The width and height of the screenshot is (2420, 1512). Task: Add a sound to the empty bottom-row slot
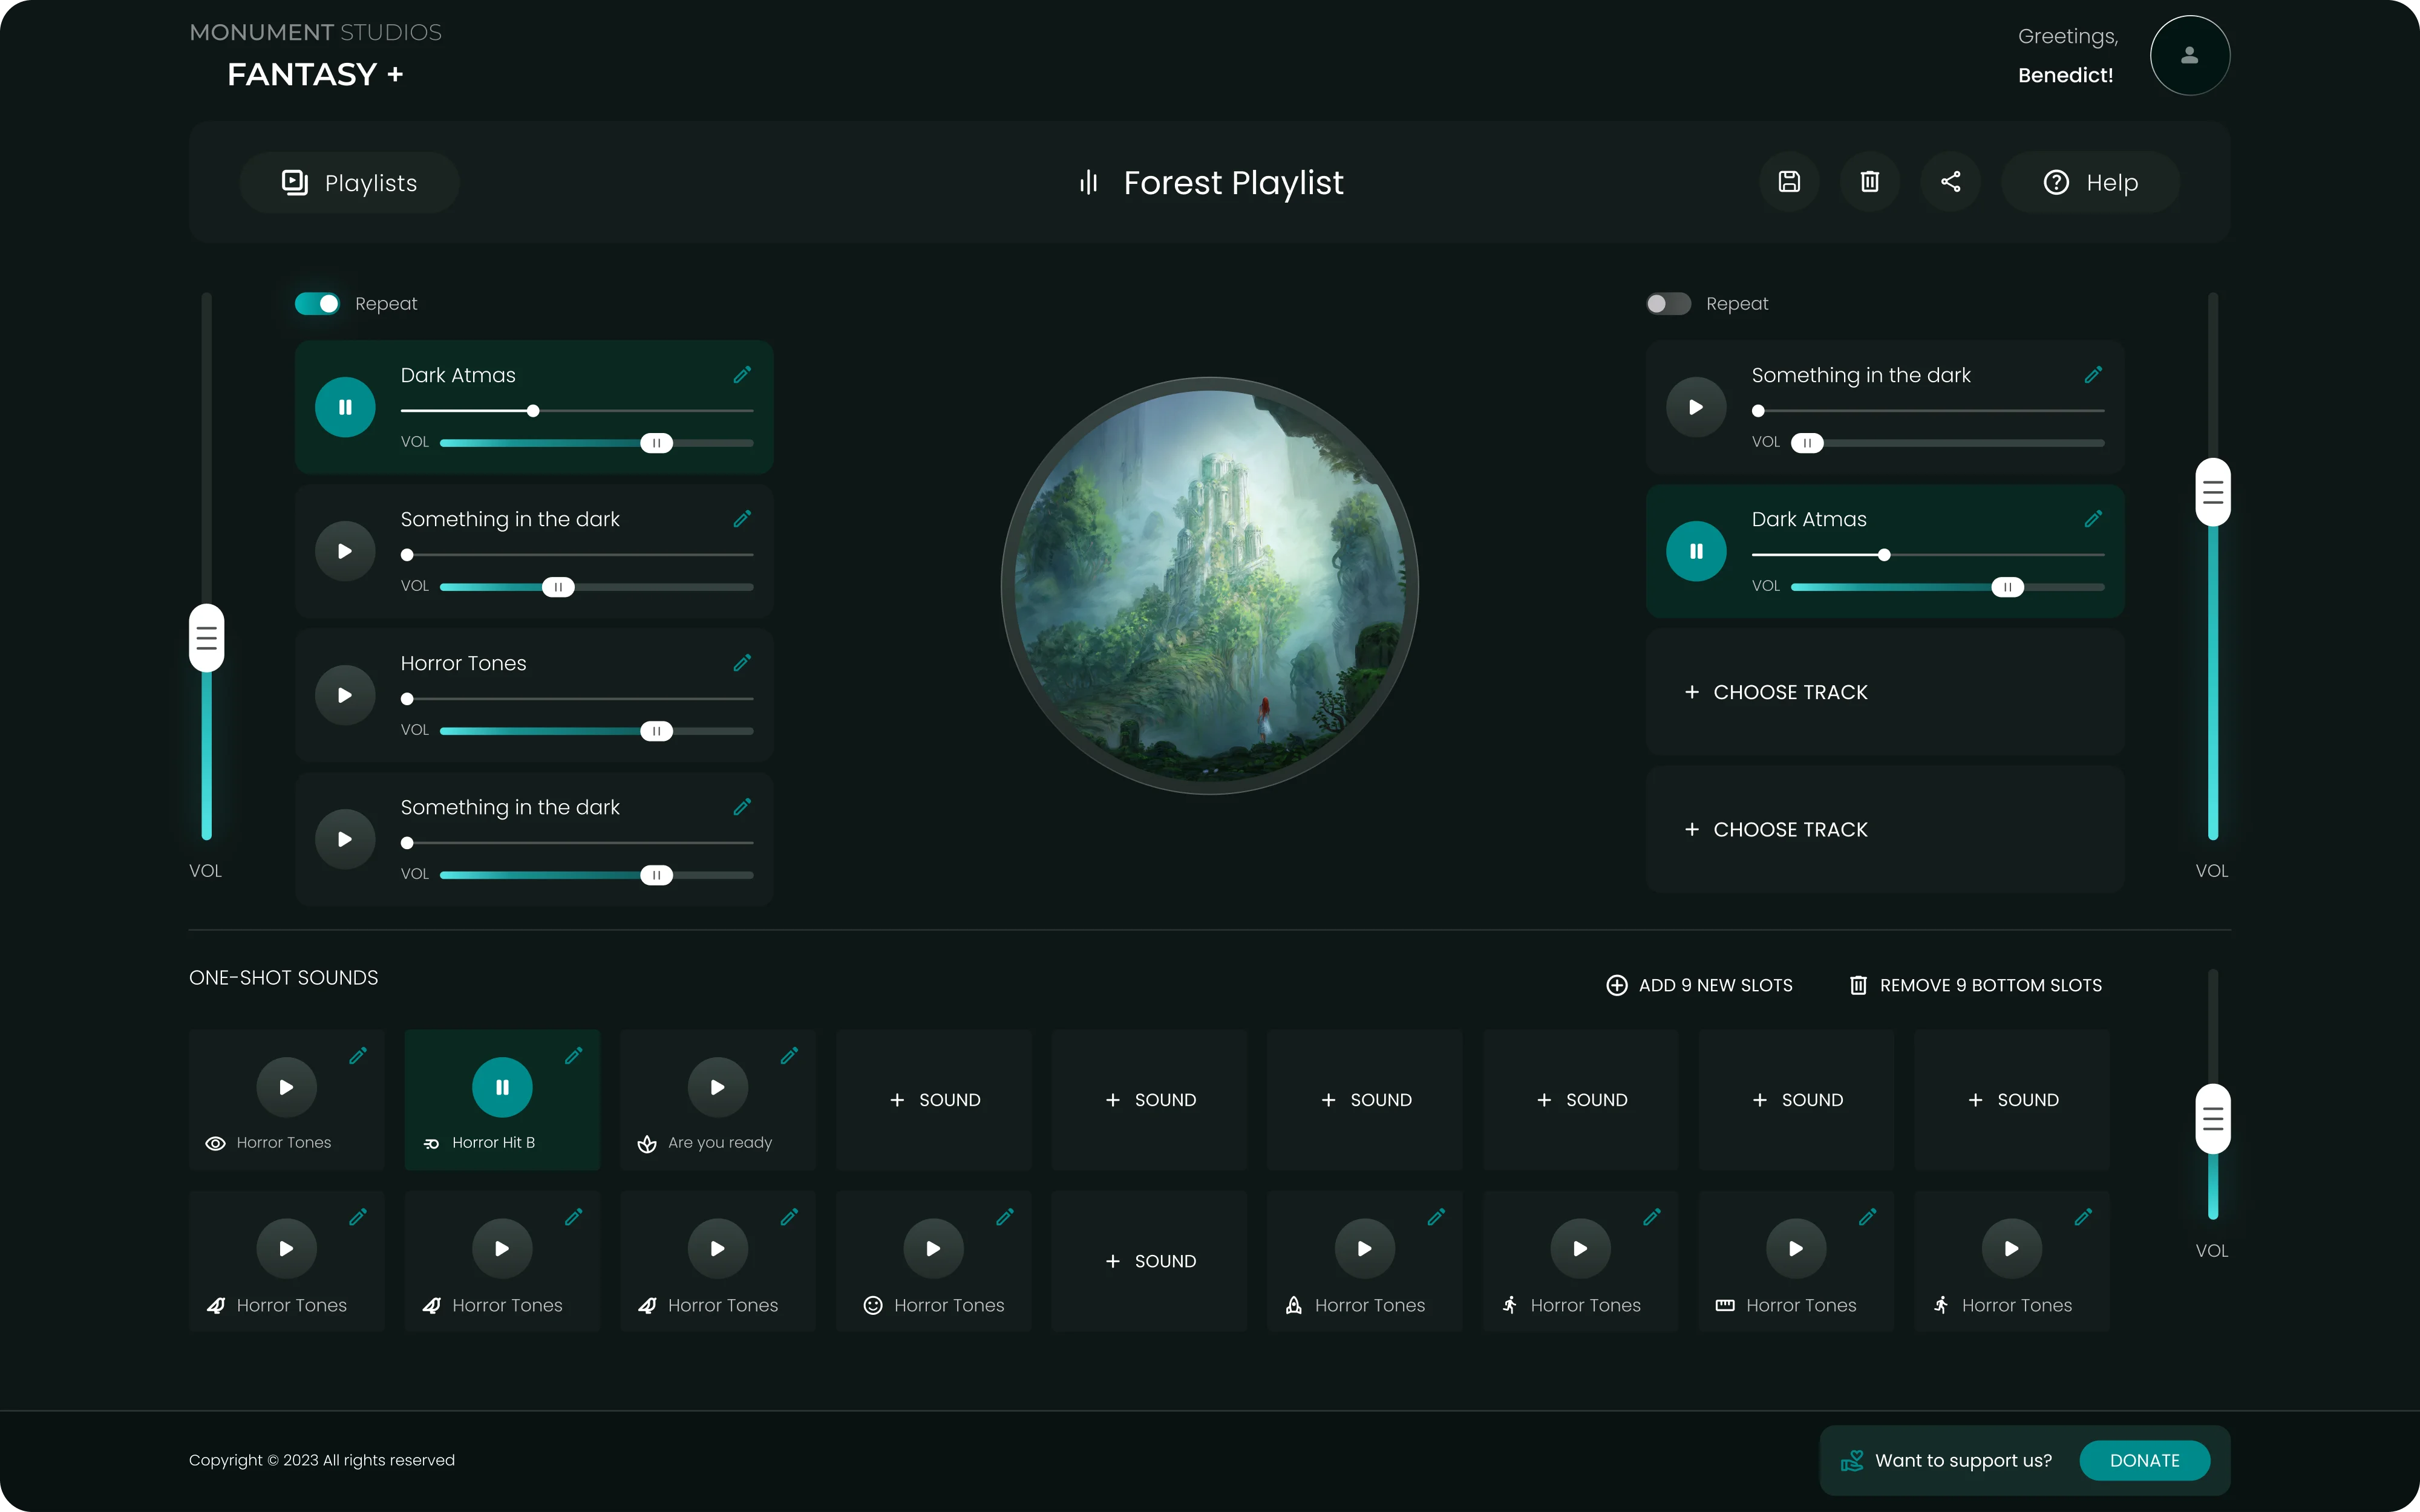1149,1261
